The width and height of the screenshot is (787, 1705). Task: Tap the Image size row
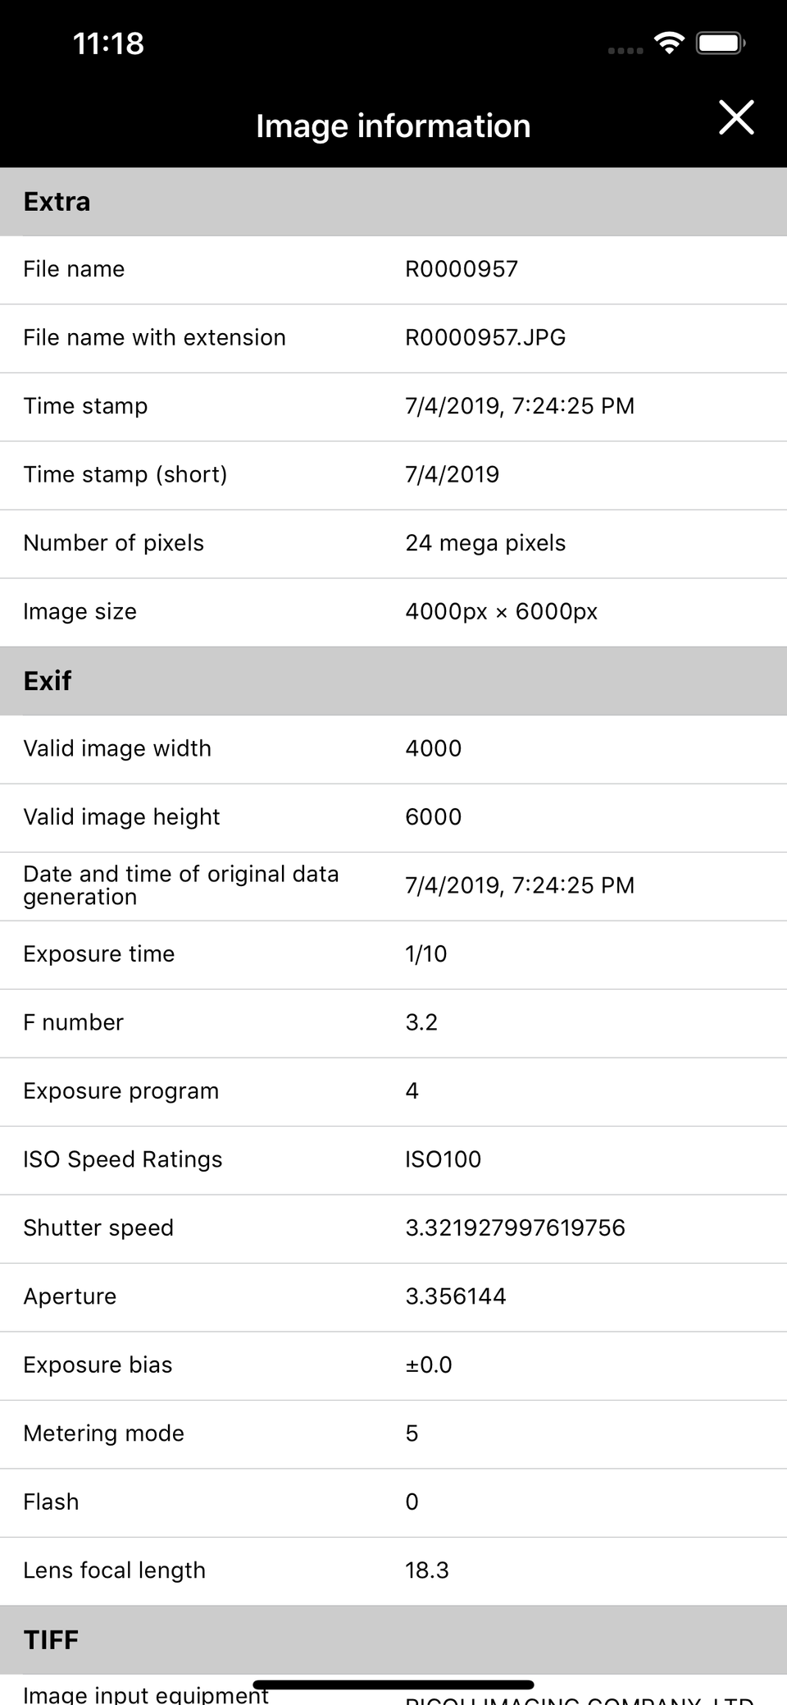pyautogui.click(x=393, y=611)
